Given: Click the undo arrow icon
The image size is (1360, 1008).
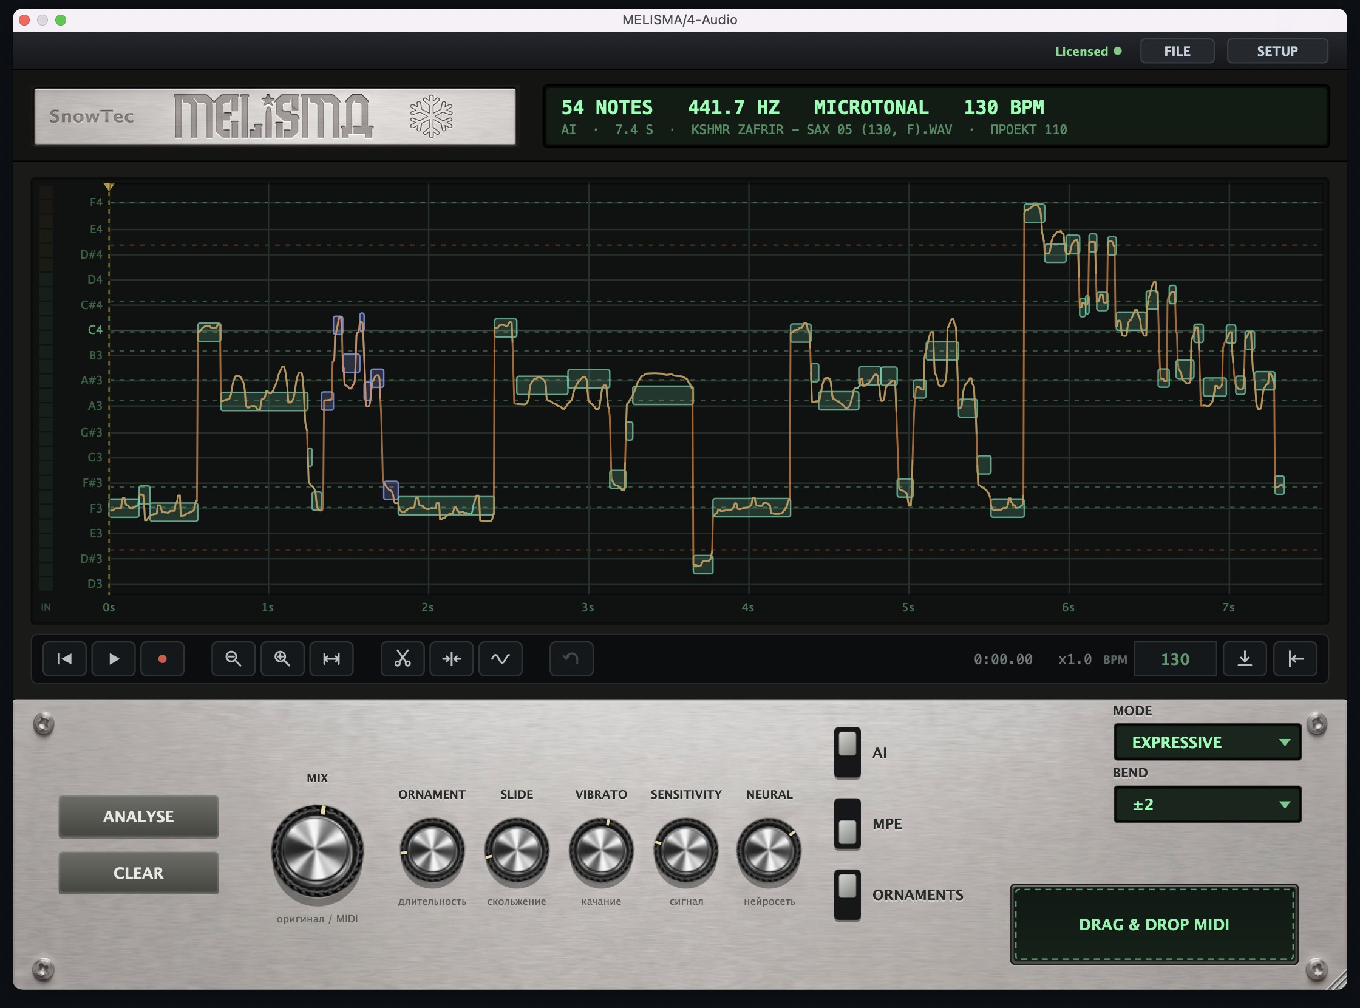Looking at the screenshot, I should pyautogui.click(x=571, y=659).
